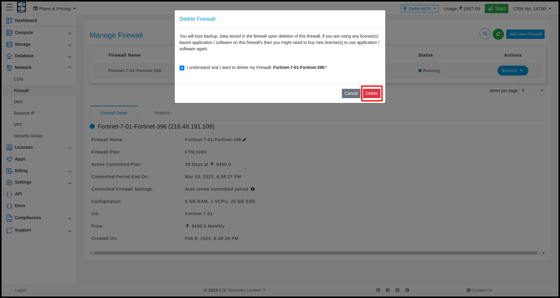Confirm with the red Delete button
560x298 pixels.
click(372, 93)
